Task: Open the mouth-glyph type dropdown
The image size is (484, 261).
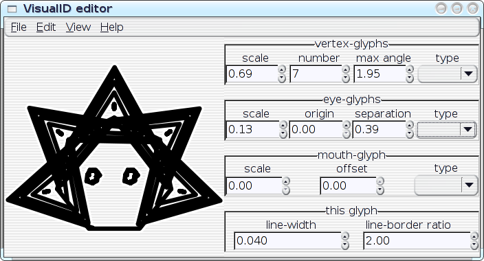Action: (446, 185)
